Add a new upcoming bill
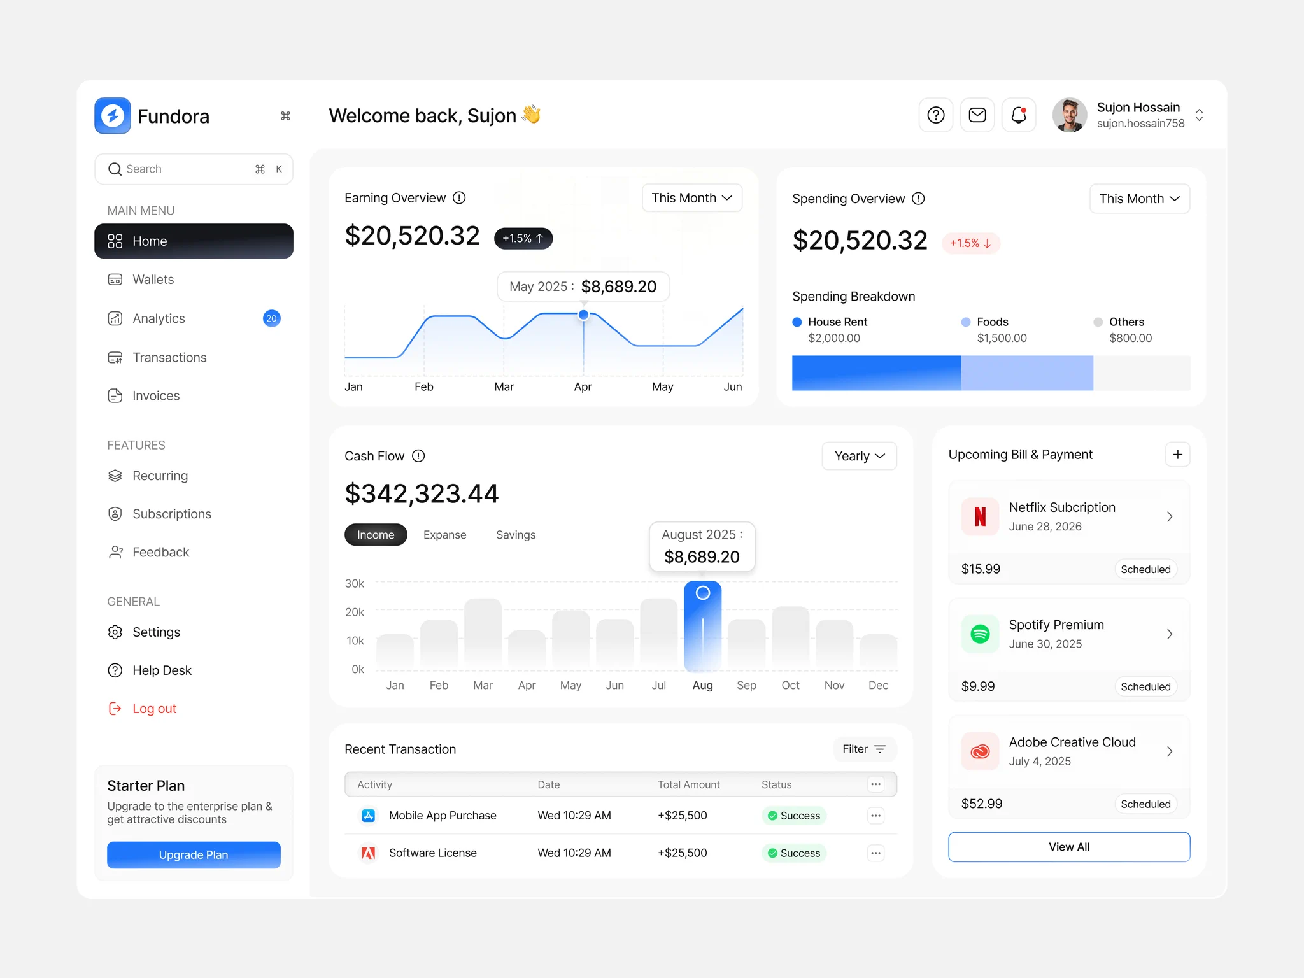The width and height of the screenshot is (1304, 978). coord(1177,455)
